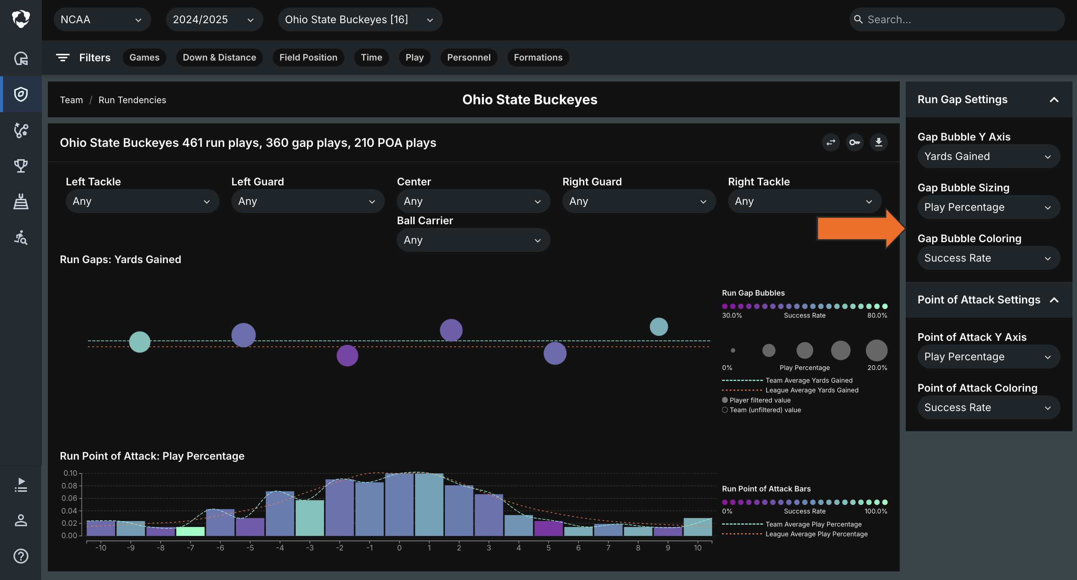Open the Field Position filter
1077x580 pixels.
pos(308,58)
